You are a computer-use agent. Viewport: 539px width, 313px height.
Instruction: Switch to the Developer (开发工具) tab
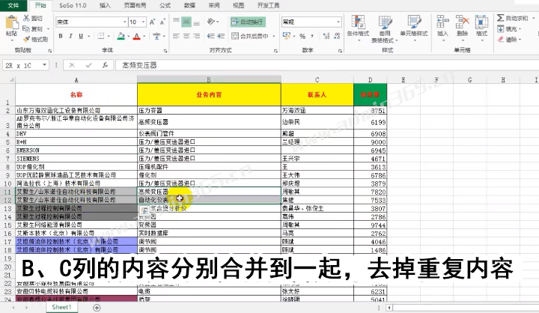tap(268, 5)
